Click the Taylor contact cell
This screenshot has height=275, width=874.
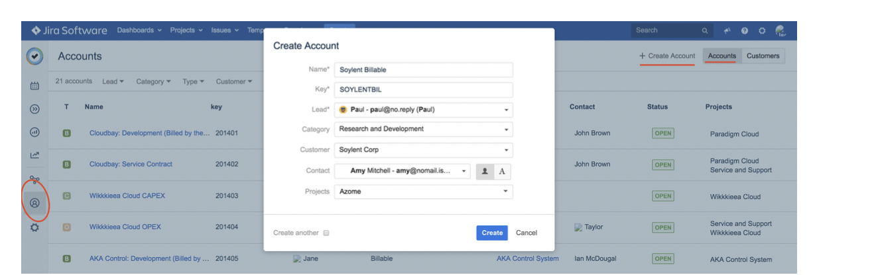click(589, 227)
